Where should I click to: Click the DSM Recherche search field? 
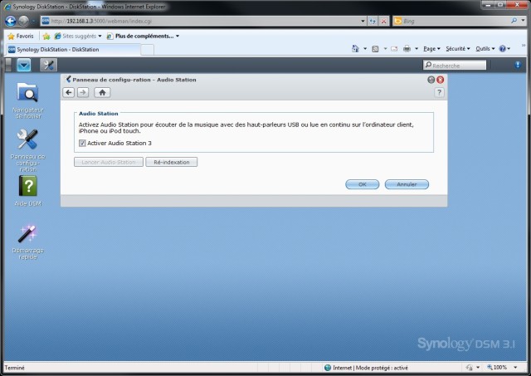[x=455, y=65]
